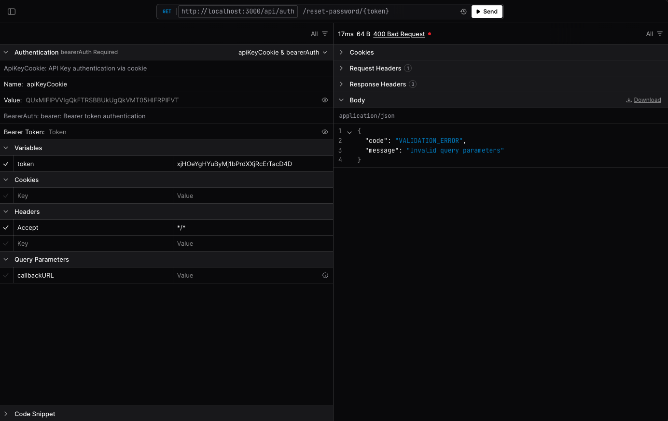Viewport: 668px width, 421px height.
Task: Click the callbackURL parameter name
Action: point(36,275)
